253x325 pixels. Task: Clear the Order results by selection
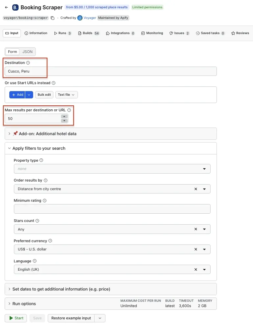coord(196,189)
